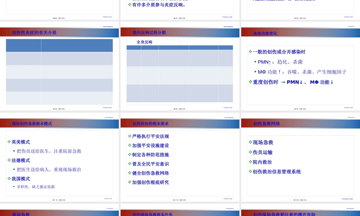Screen dimensions: 360x216
Task: Select the 国际创伤急救根本模式 slide
Action: tap(59, 158)
